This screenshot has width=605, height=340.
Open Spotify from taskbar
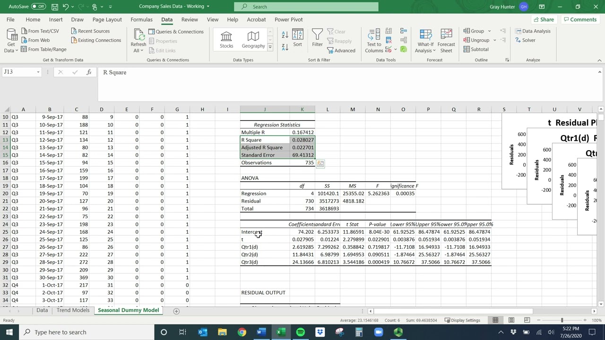(301, 332)
